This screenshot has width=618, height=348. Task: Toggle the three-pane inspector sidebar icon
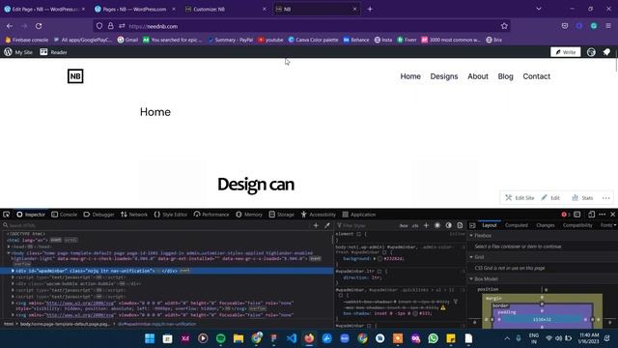click(x=472, y=225)
